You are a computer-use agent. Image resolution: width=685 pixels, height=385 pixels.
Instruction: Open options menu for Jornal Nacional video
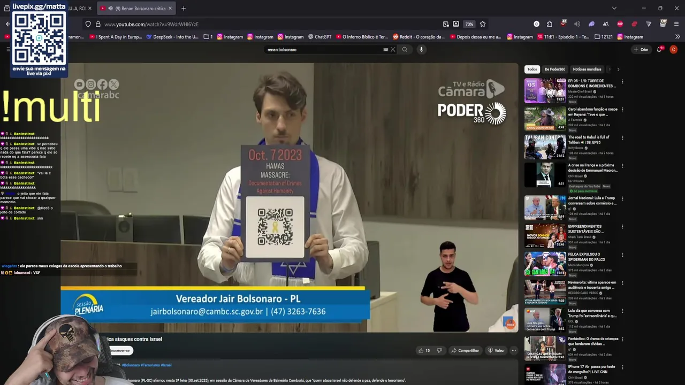pyautogui.click(x=622, y=199)
